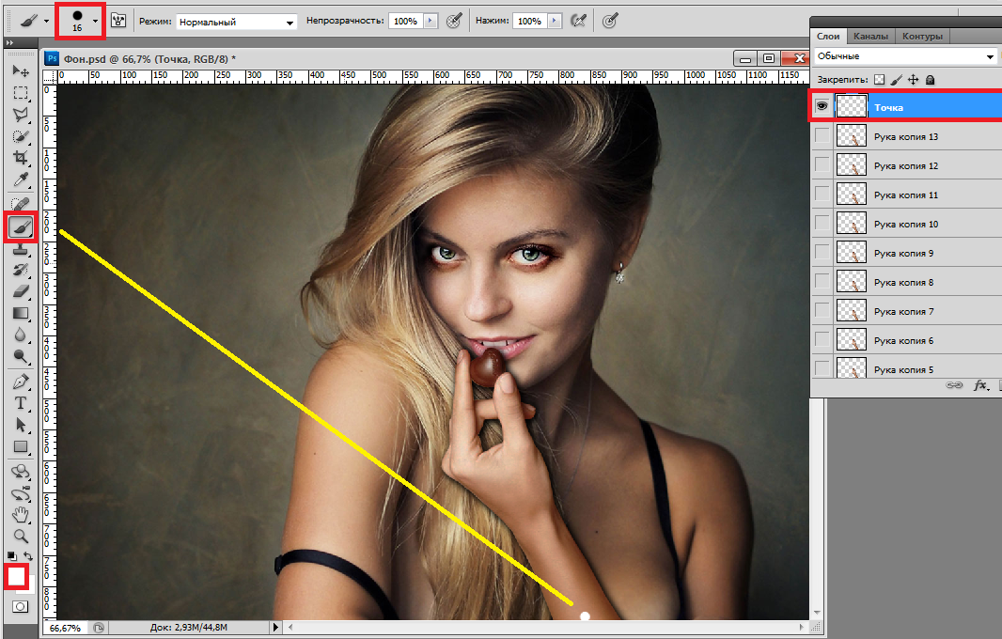The height and width of the screenshot is (639, 1002).
Task: Select the Рука копия 8 layer
Action: [x=903, y=283]
